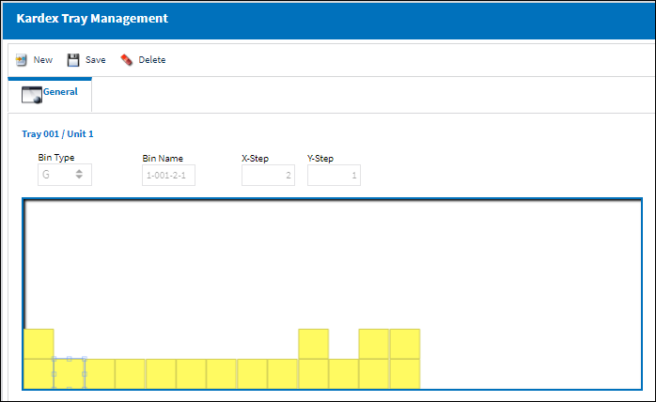Click the Delete button label
Screen dimensions: 656x402
pos(152,60)
